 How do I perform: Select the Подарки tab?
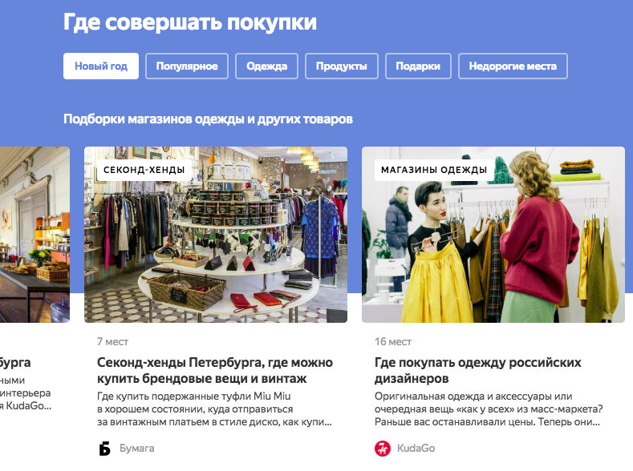click(418, 66)
